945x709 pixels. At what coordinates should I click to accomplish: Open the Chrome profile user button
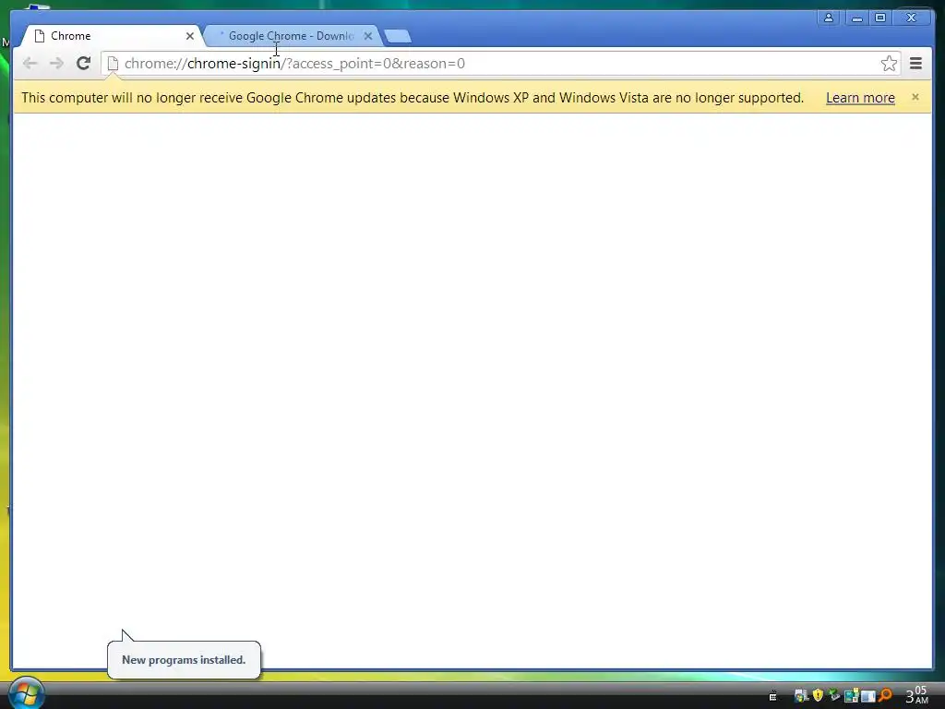pyautogui.click(x=829, y=18)
